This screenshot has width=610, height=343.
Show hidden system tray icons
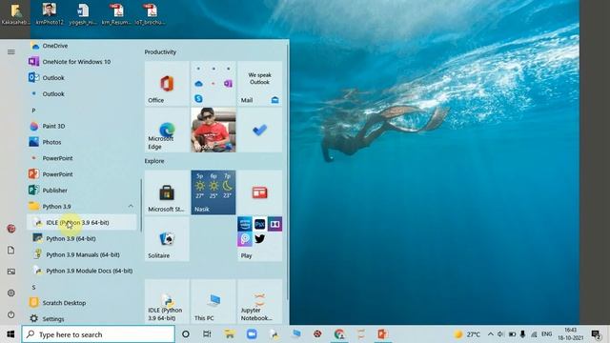(491, 334)
